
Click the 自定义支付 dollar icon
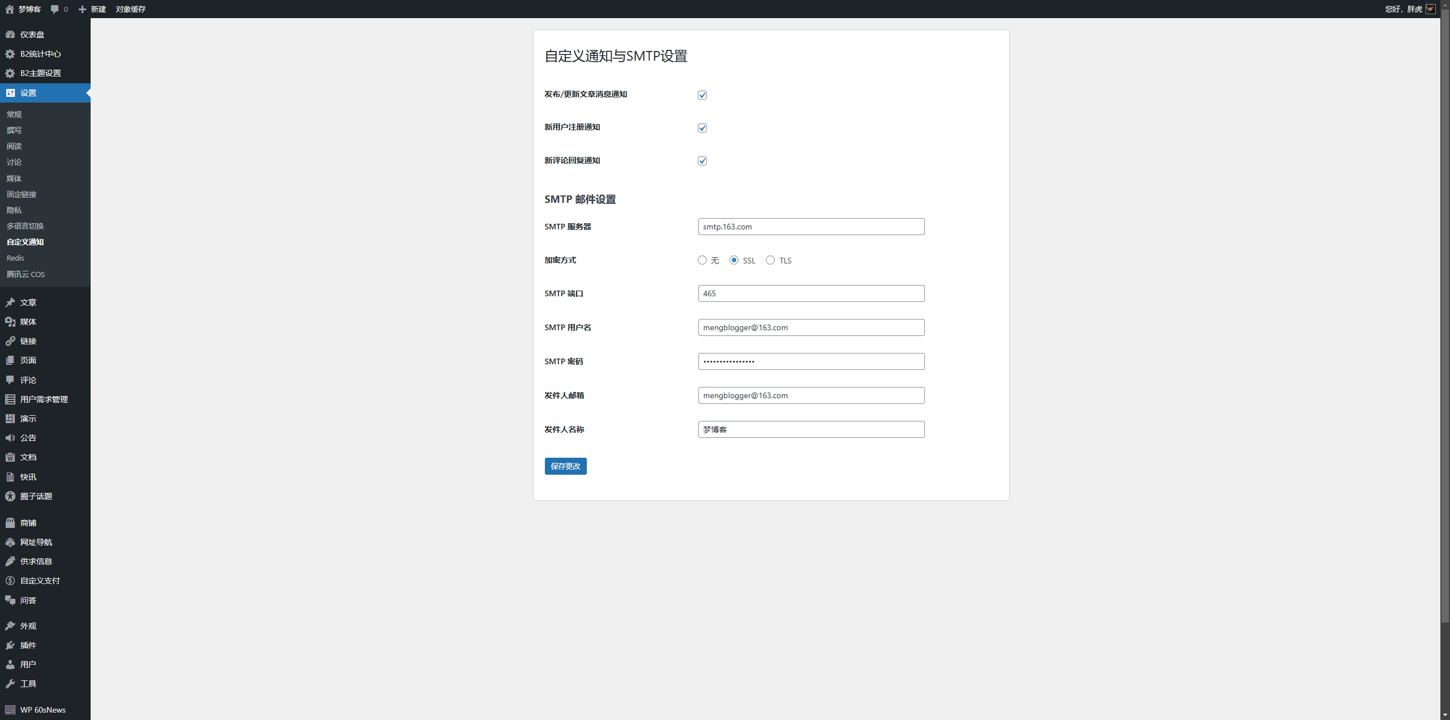click(10, 581)
